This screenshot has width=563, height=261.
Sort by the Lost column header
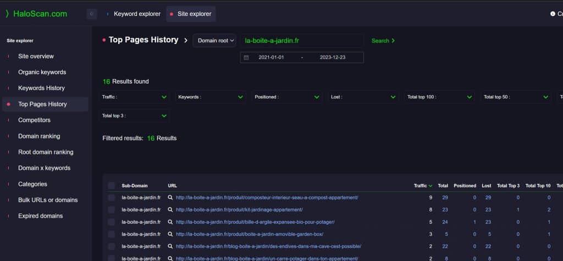click(x=486, y=186)
